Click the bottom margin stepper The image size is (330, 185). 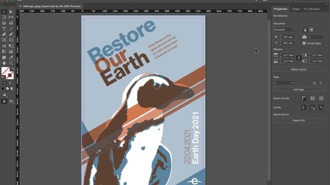click(x=280, y=61)
